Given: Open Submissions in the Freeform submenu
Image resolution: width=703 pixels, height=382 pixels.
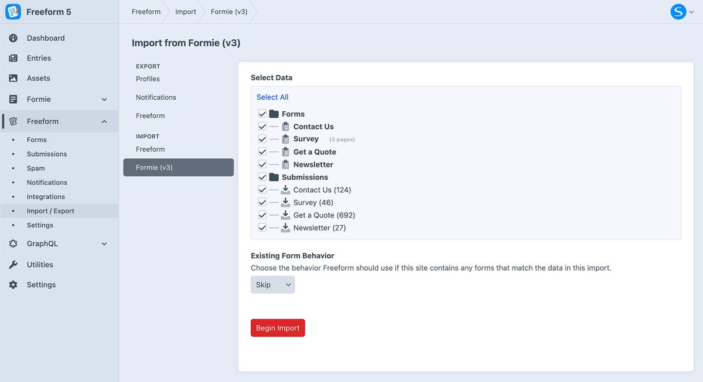Looking at the screenshot, I should (x=47, y=154).
